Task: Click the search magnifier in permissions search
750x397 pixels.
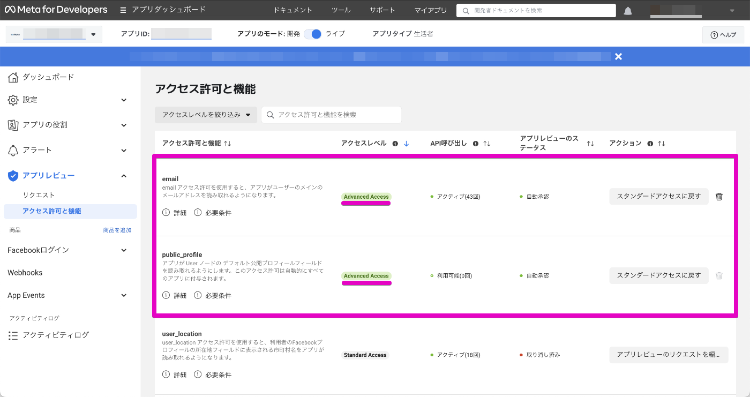Action: coord(270,115)
